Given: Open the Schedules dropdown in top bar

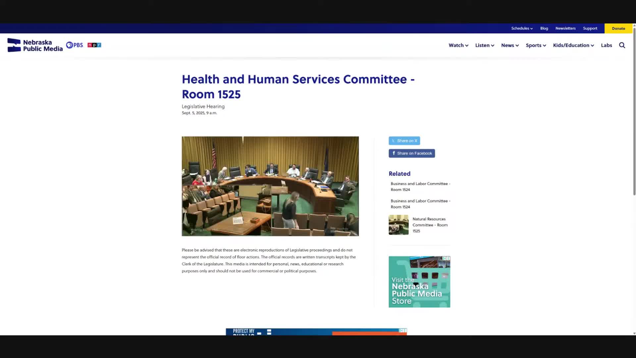Looking at the screenshot, I should pyautogui.click(x=522, y=29).
